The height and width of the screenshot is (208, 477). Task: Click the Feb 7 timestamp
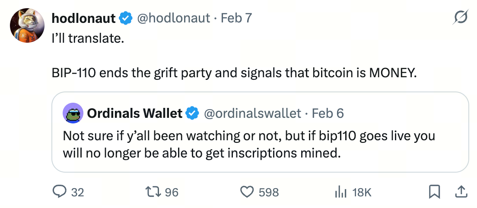[236, 18]
